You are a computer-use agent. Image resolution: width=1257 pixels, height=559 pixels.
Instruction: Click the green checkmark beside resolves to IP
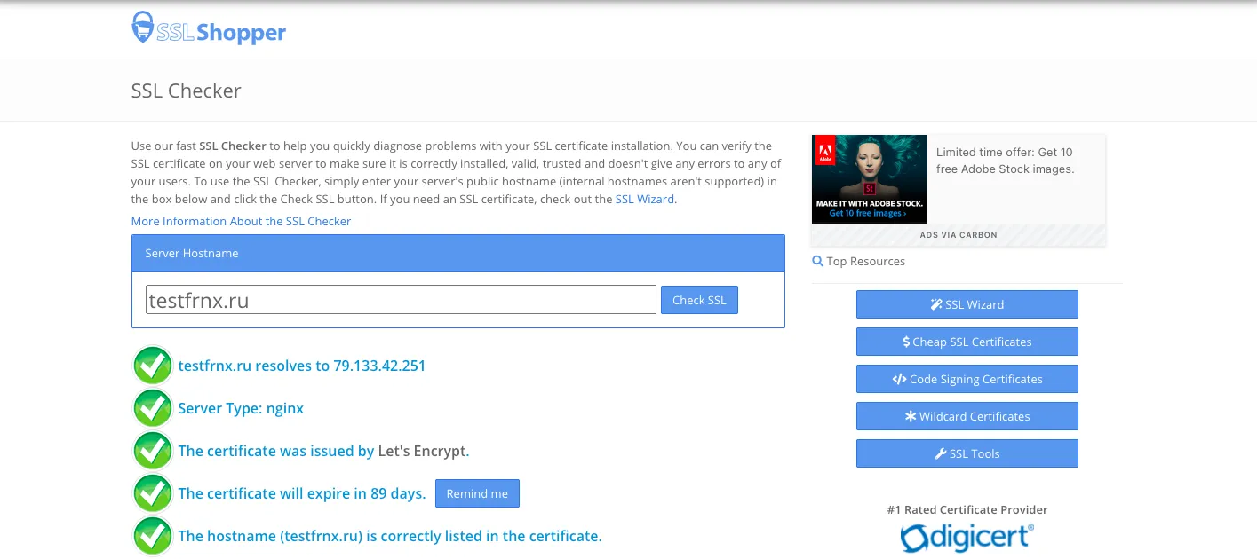point(153,366)
